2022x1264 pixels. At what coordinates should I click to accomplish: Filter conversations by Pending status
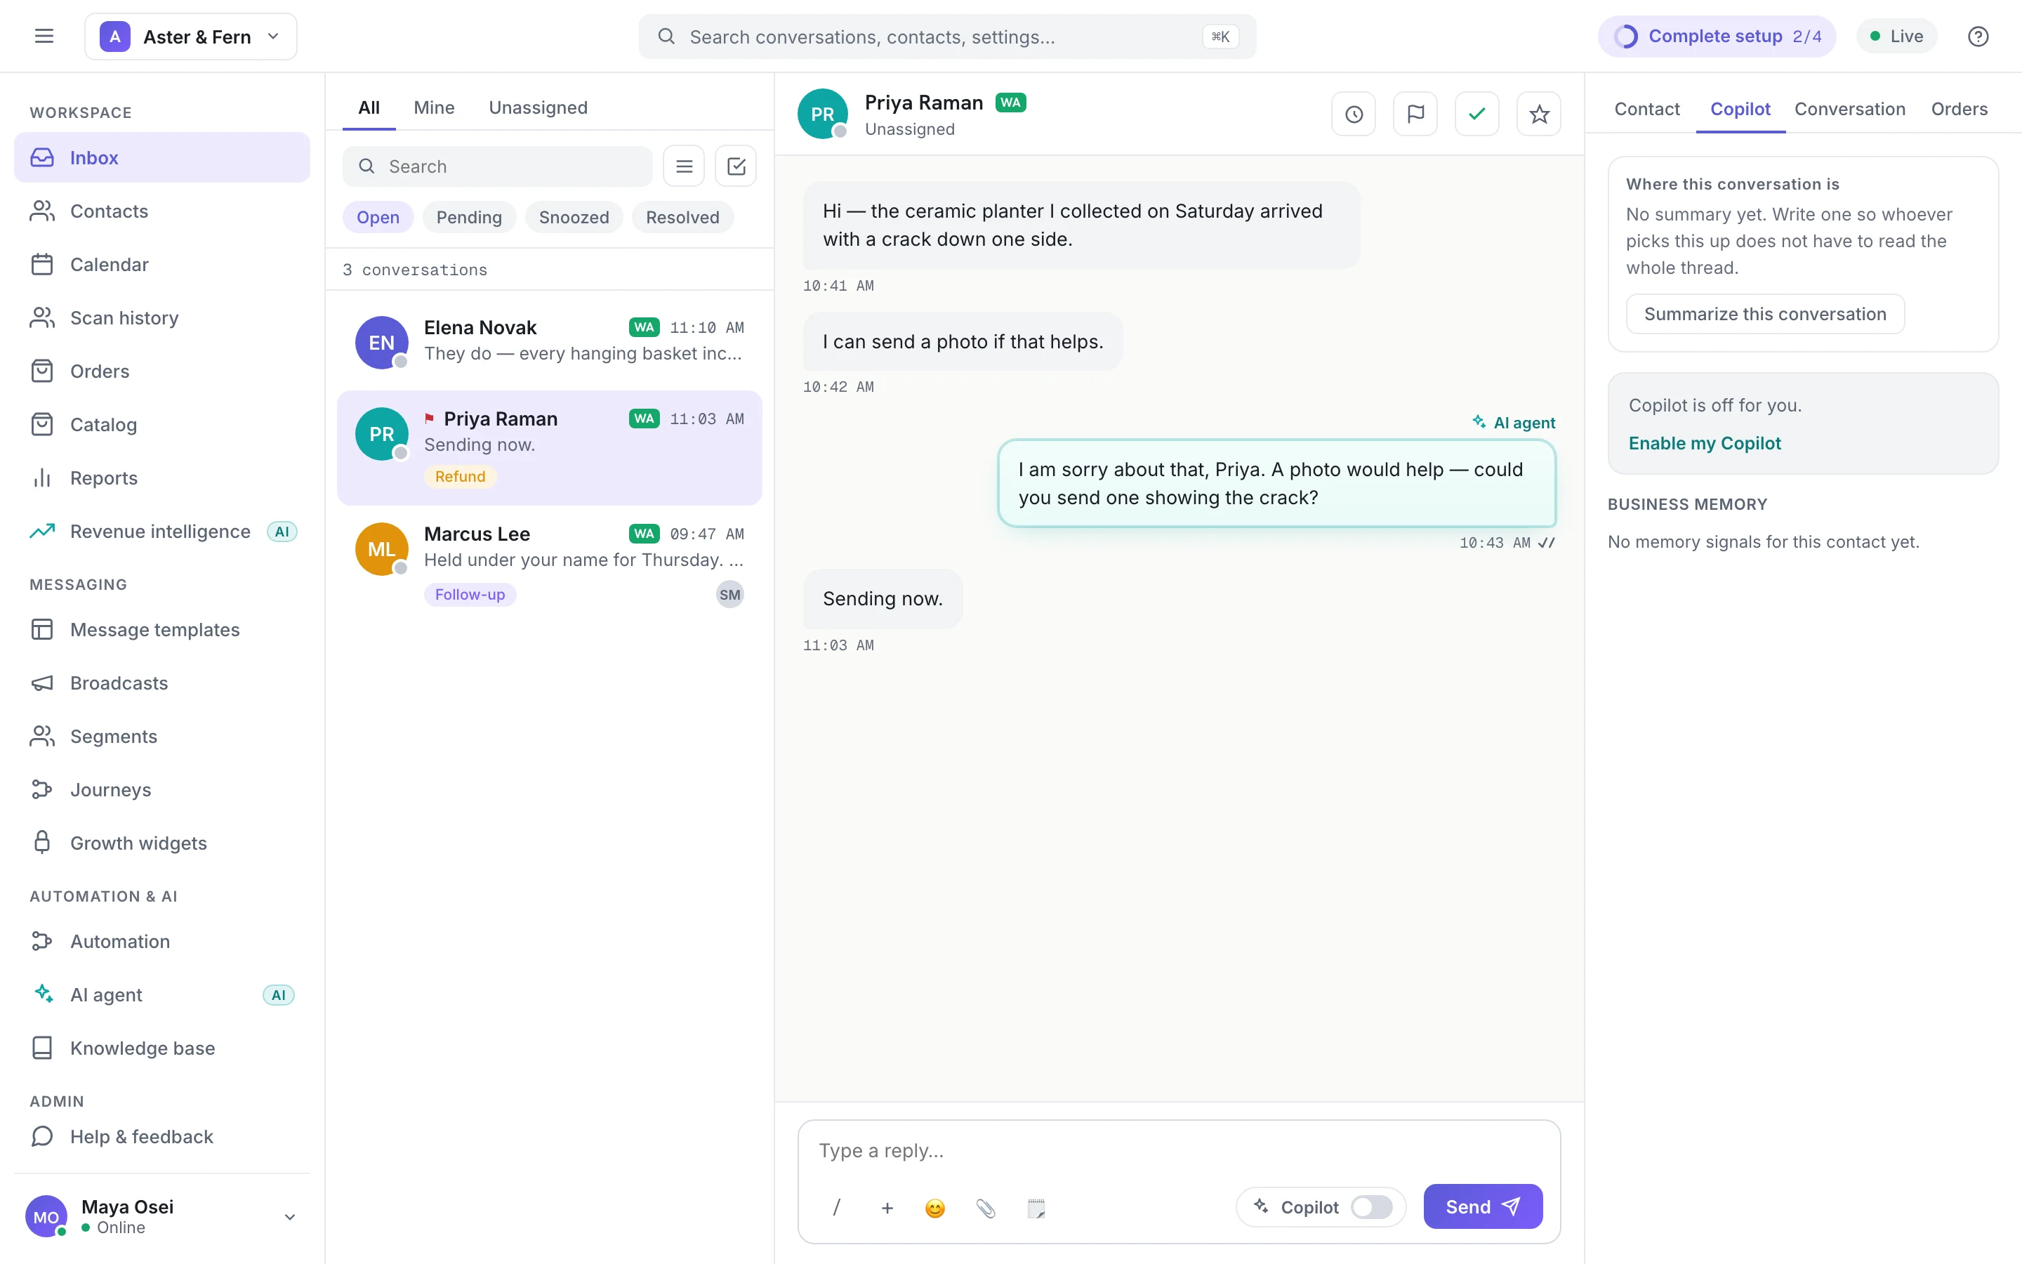469,218
